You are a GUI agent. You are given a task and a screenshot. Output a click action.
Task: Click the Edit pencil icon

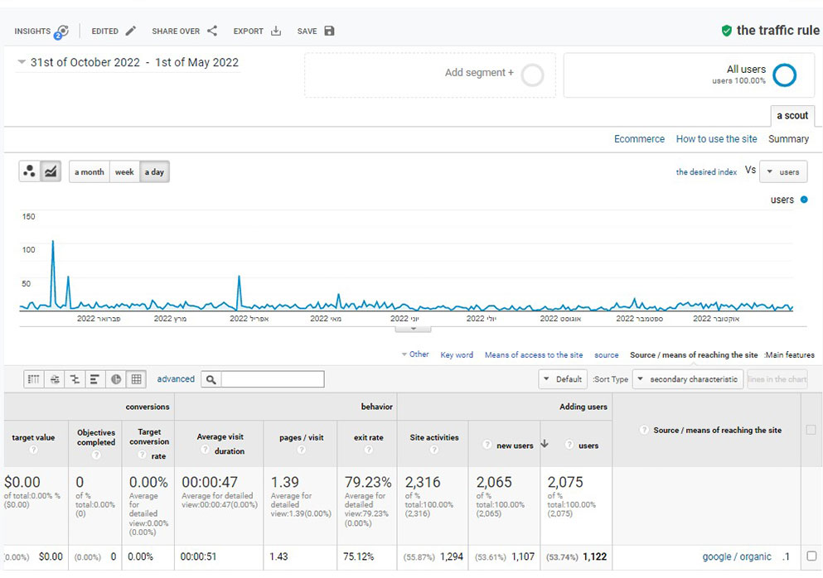(130, 31)
